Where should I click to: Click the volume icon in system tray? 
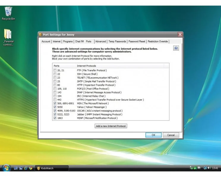point(209,168)
